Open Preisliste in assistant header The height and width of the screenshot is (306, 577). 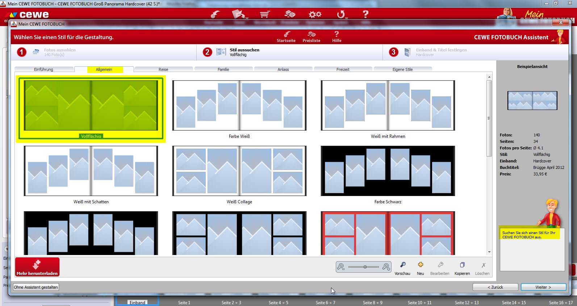(x=312, y=37)
